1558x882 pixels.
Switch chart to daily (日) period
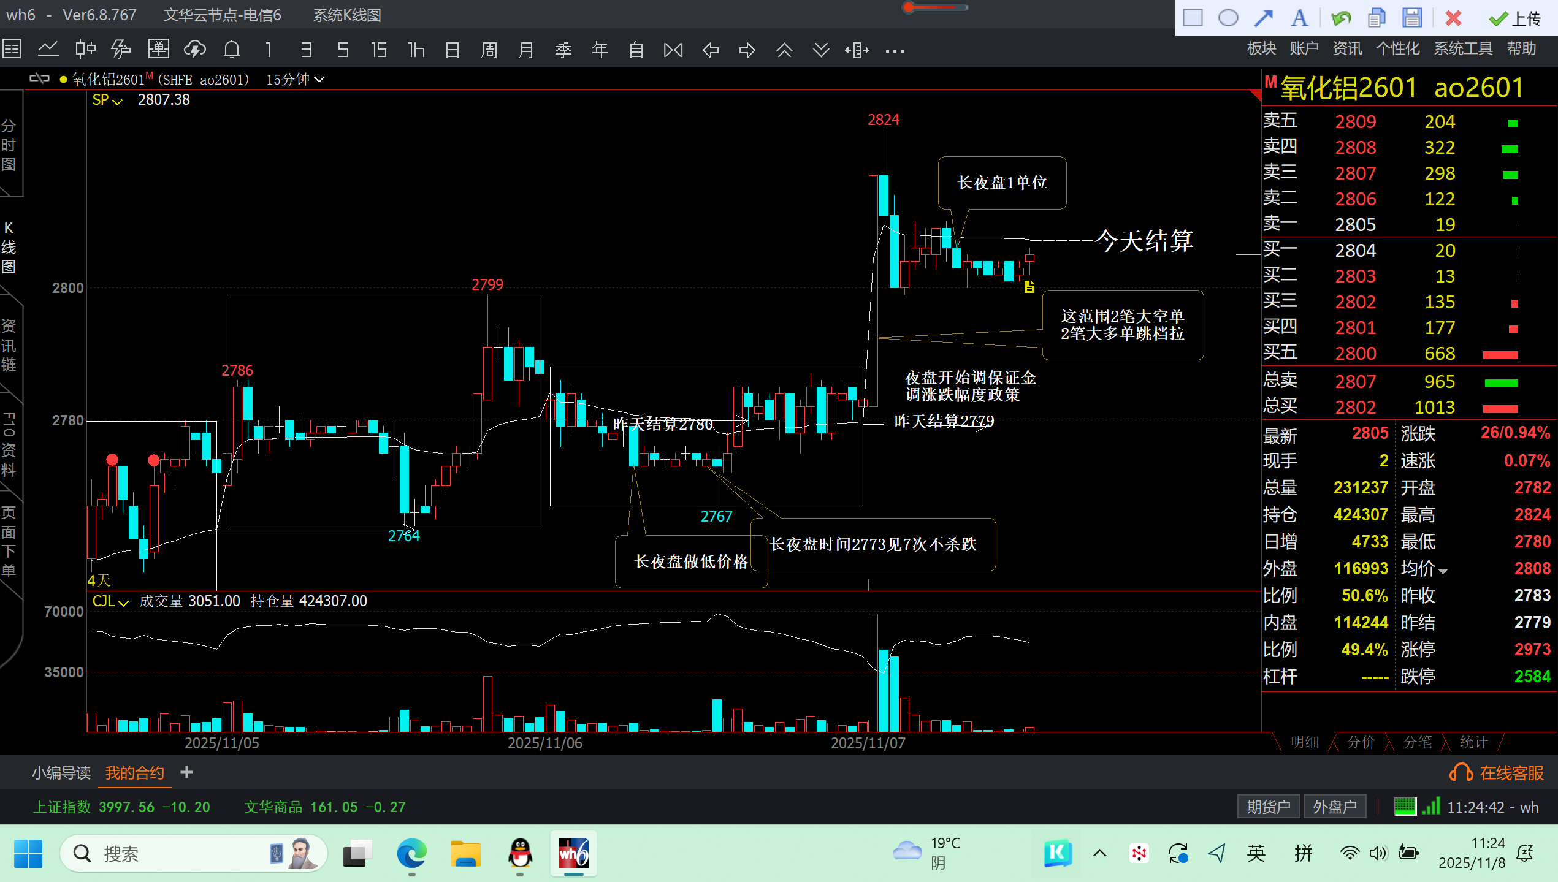coord(453,50)
